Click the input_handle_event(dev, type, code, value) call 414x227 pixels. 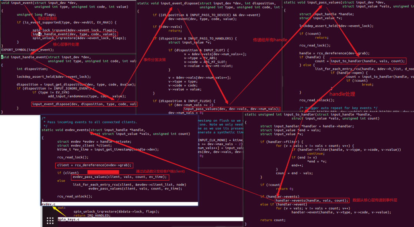(x=74, y=34)
